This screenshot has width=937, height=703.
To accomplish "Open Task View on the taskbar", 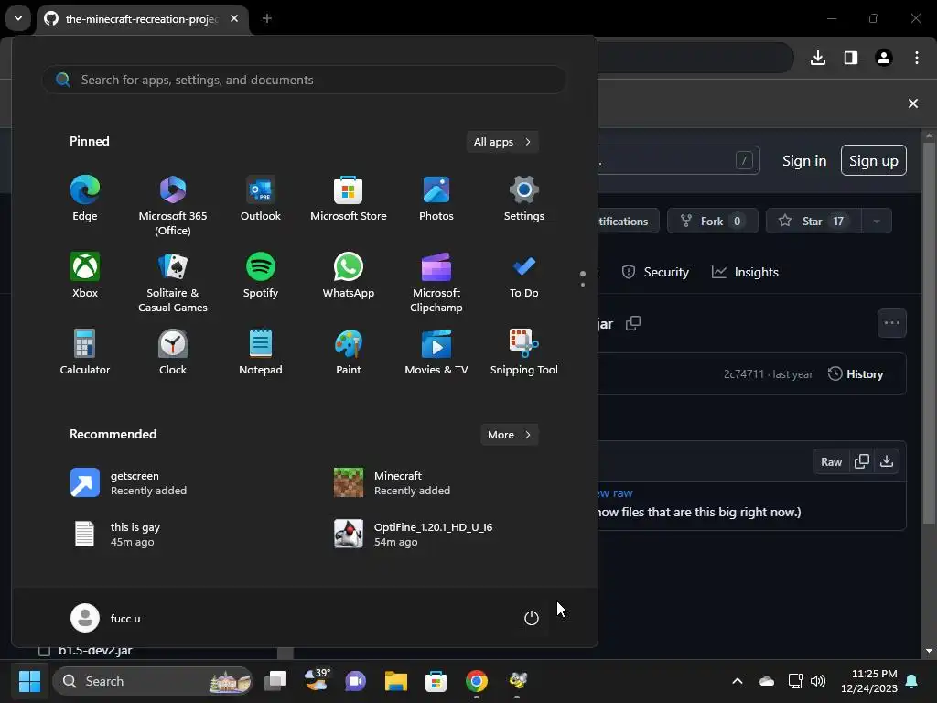I will tap(275, 681).
